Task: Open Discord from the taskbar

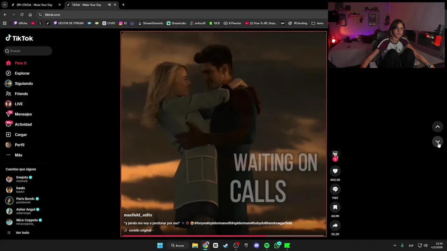Action: pyautogui.click(x=257, y=245)
